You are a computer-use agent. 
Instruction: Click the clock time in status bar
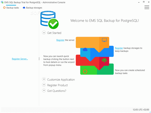pos(141,110)
